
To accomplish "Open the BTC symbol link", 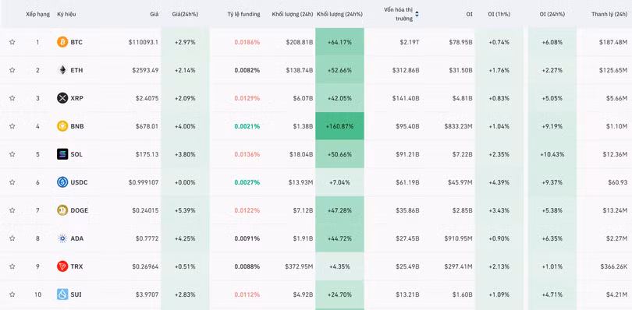I will click(x=76, y=42).
